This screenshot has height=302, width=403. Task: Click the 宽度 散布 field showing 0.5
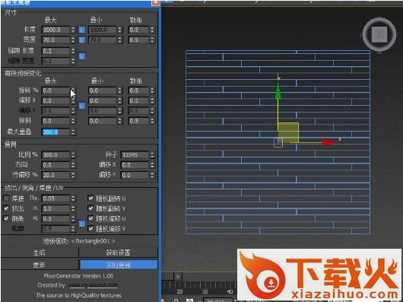pos(139,40)
